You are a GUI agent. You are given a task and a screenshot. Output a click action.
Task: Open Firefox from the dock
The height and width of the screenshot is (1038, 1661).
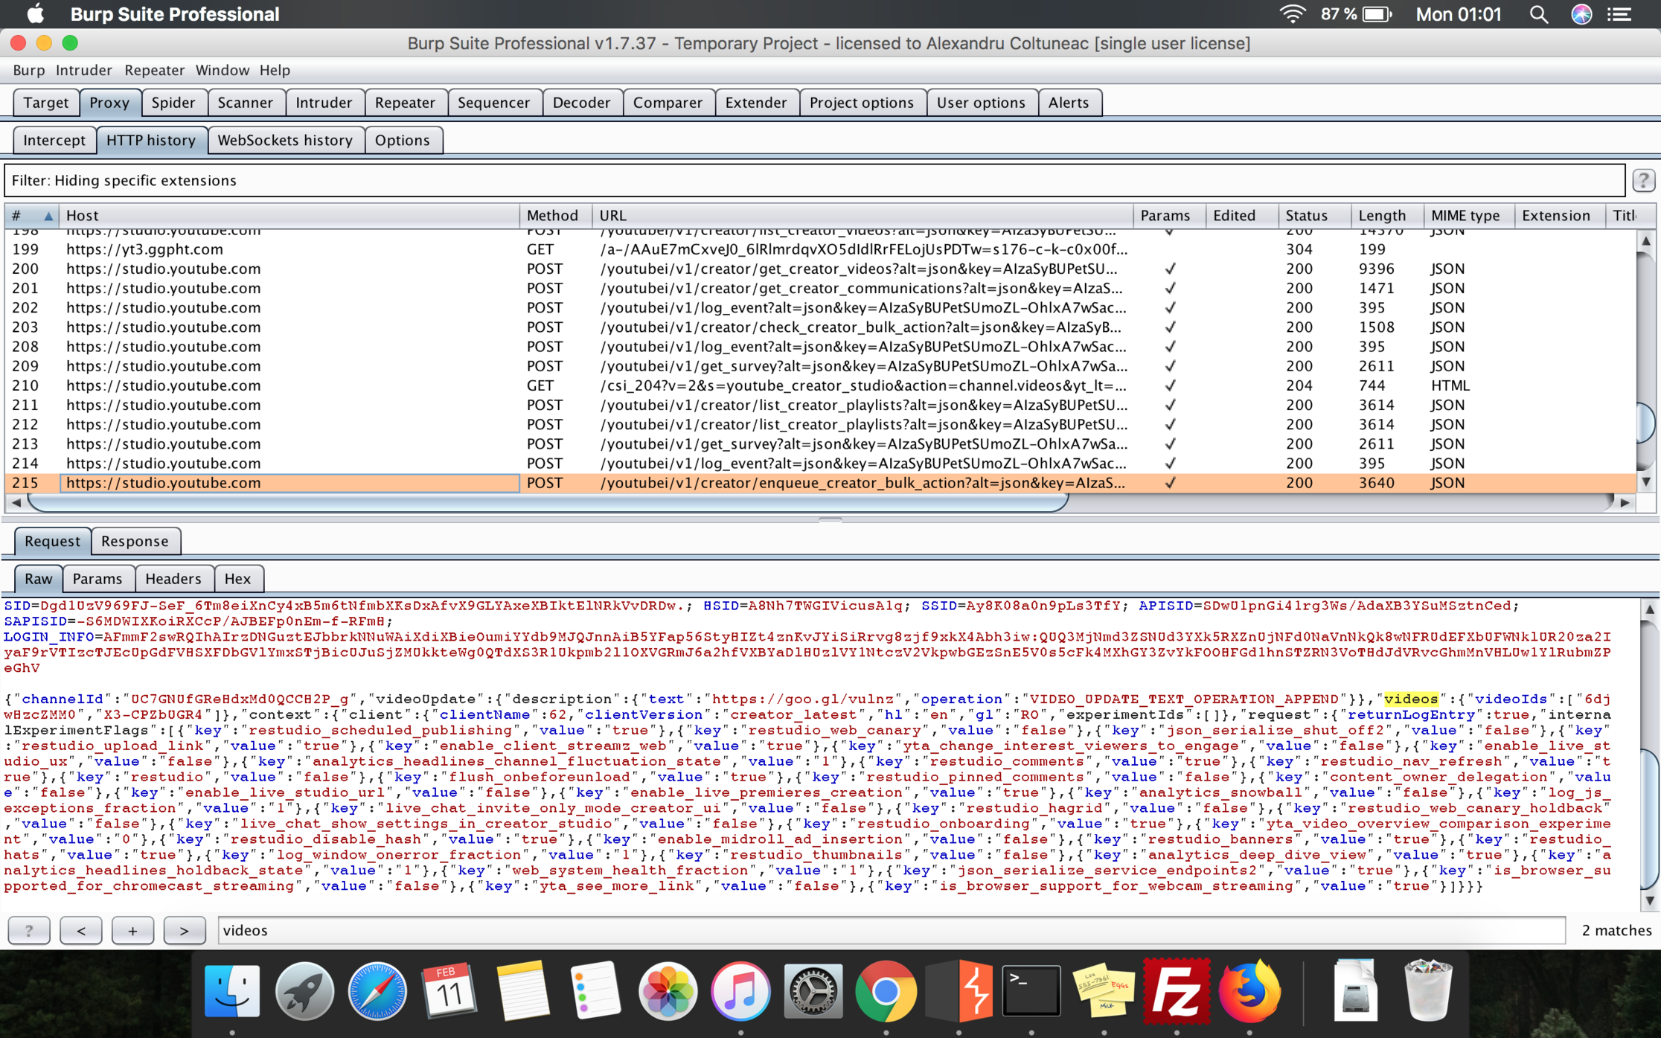point(1249,991)
